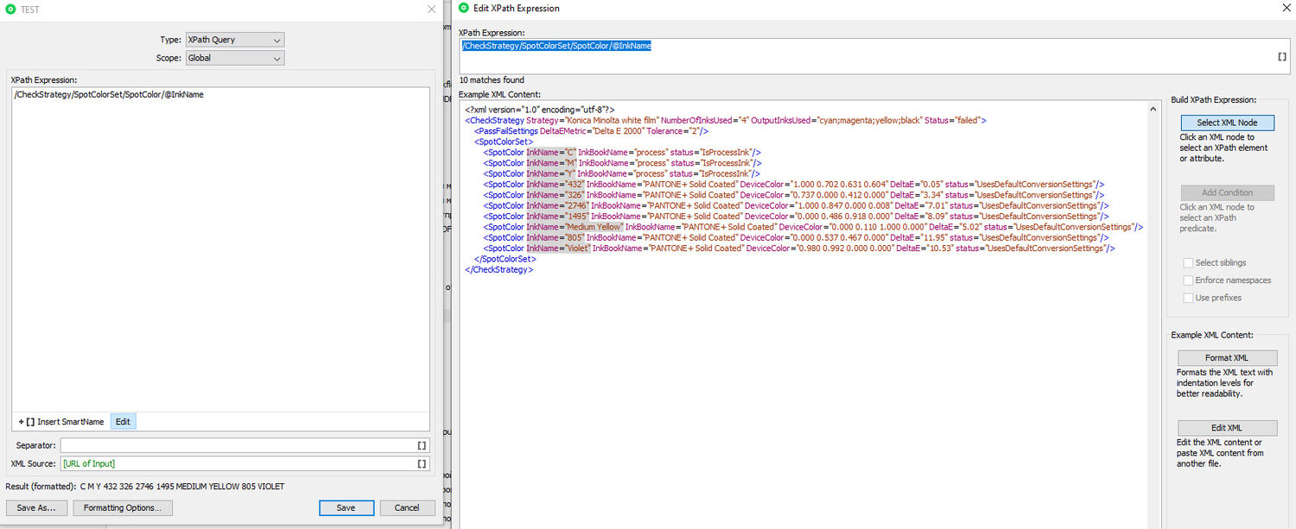Click the Format XML button
This screenshot has height=529, width=1296.
[1227, 358]
